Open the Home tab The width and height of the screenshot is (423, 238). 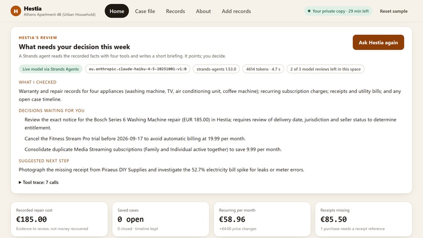(x=117, y=11)
